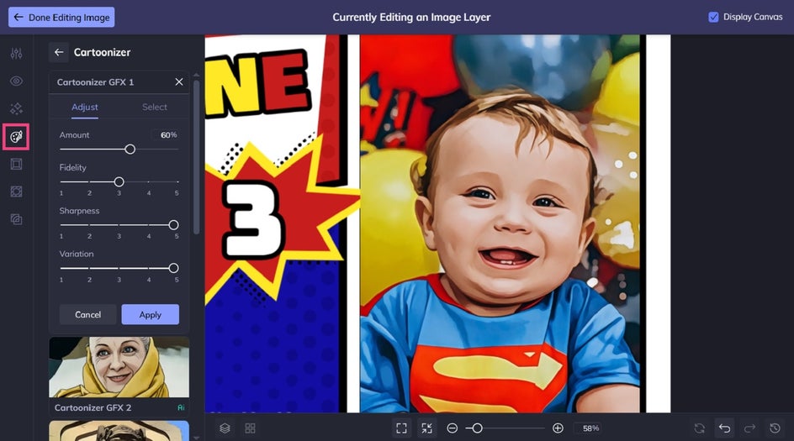Zoom out with the minus icon
Viewport: 794px width, 441px height.
tap(453, 428)
